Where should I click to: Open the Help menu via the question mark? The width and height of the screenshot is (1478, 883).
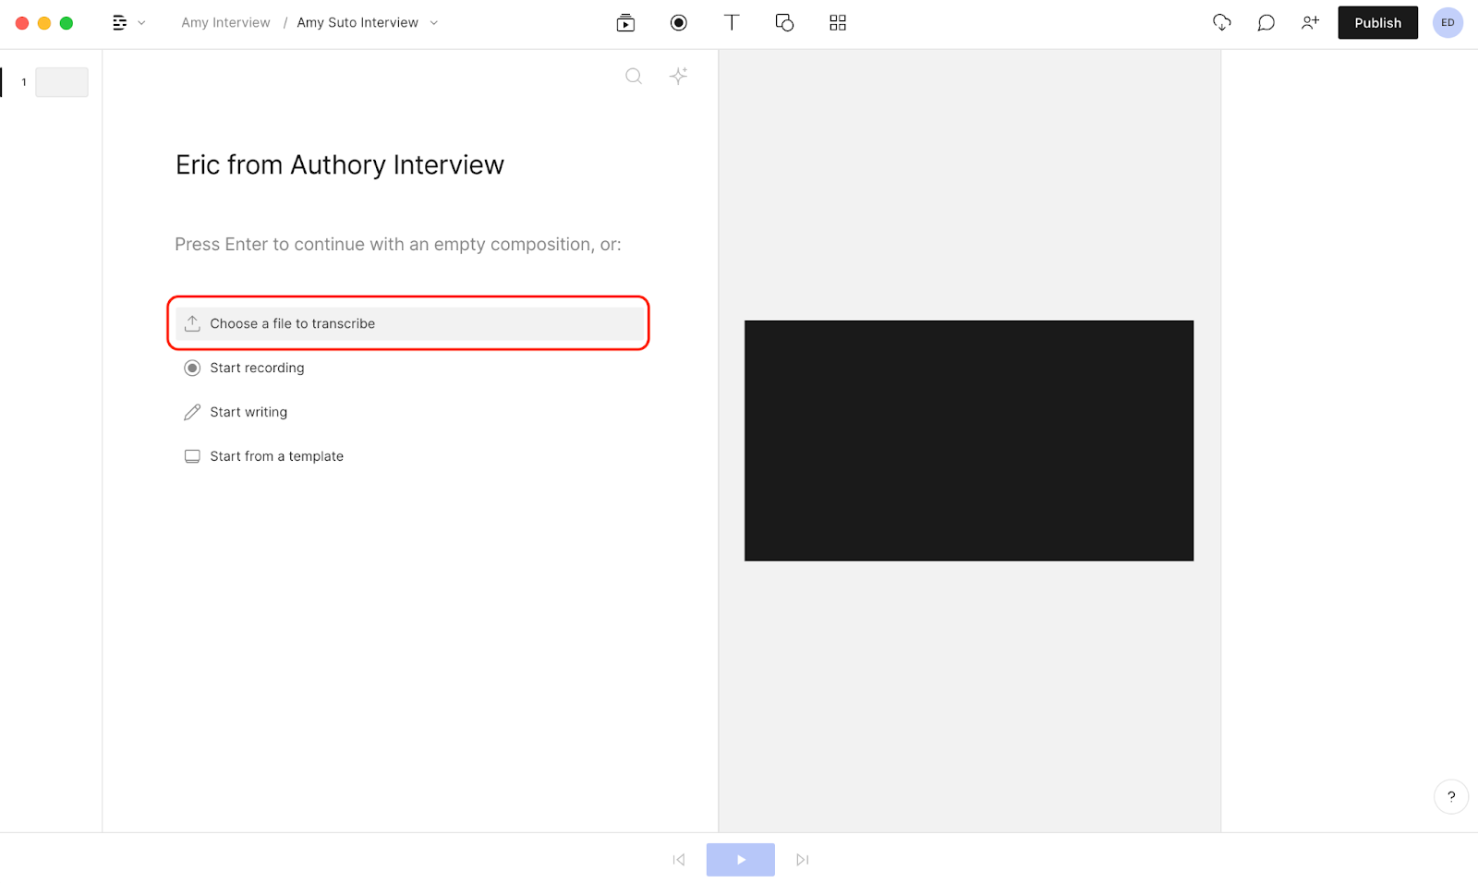(x=1451, y=796)
